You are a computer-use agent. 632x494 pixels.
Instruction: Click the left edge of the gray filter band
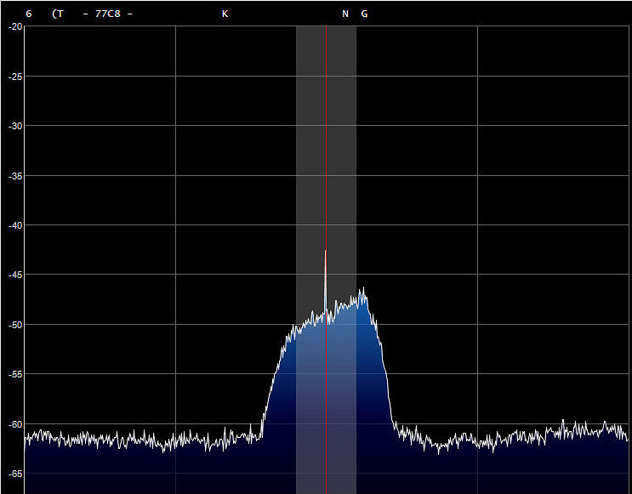297,170
